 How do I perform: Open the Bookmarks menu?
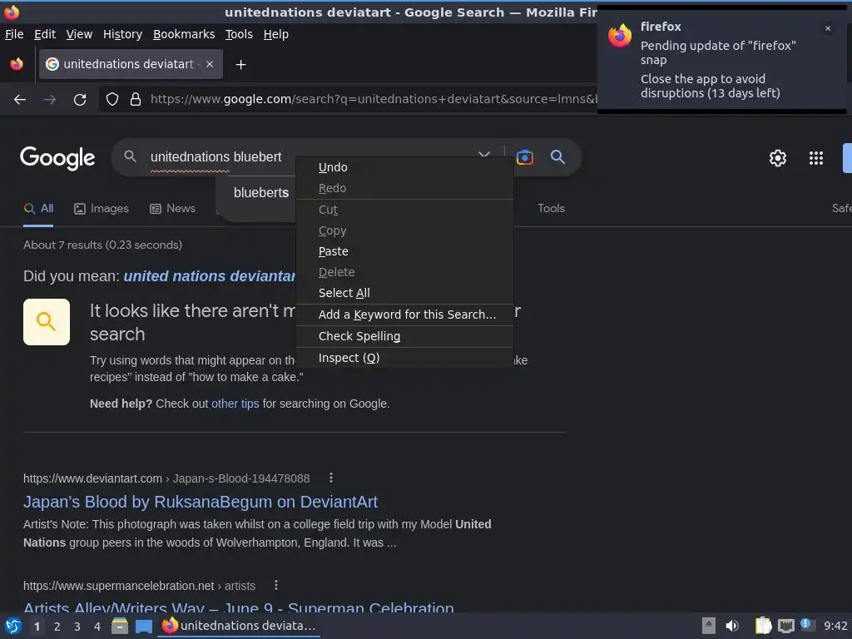(184, 34)
